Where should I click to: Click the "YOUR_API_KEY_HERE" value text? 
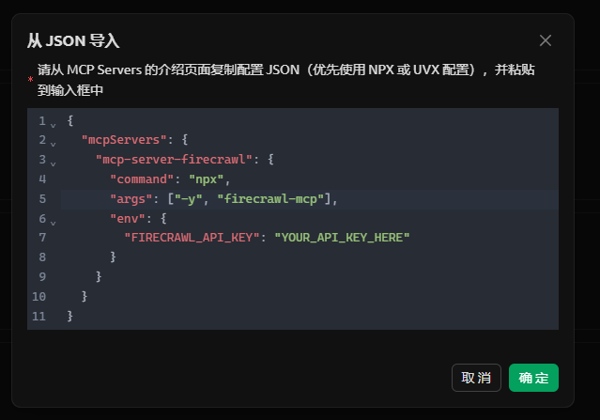click(342, 238)
